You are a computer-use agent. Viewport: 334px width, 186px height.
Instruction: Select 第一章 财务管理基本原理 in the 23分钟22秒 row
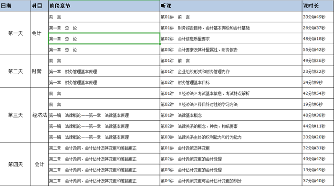click(104, 71)
